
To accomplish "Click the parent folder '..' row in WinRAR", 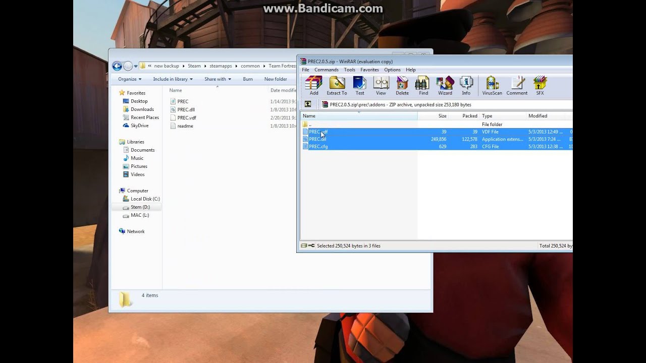I will pyautogui.click(x=437, y=125).
